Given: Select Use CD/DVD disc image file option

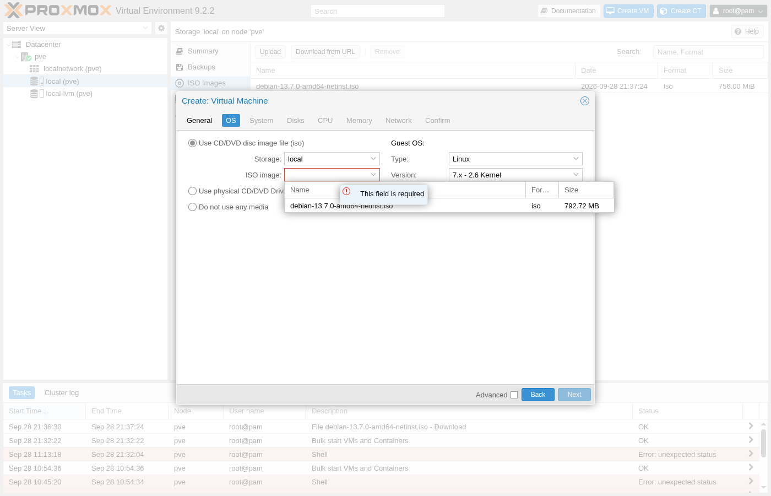Looking at the screenshot, I should (192, 143).
